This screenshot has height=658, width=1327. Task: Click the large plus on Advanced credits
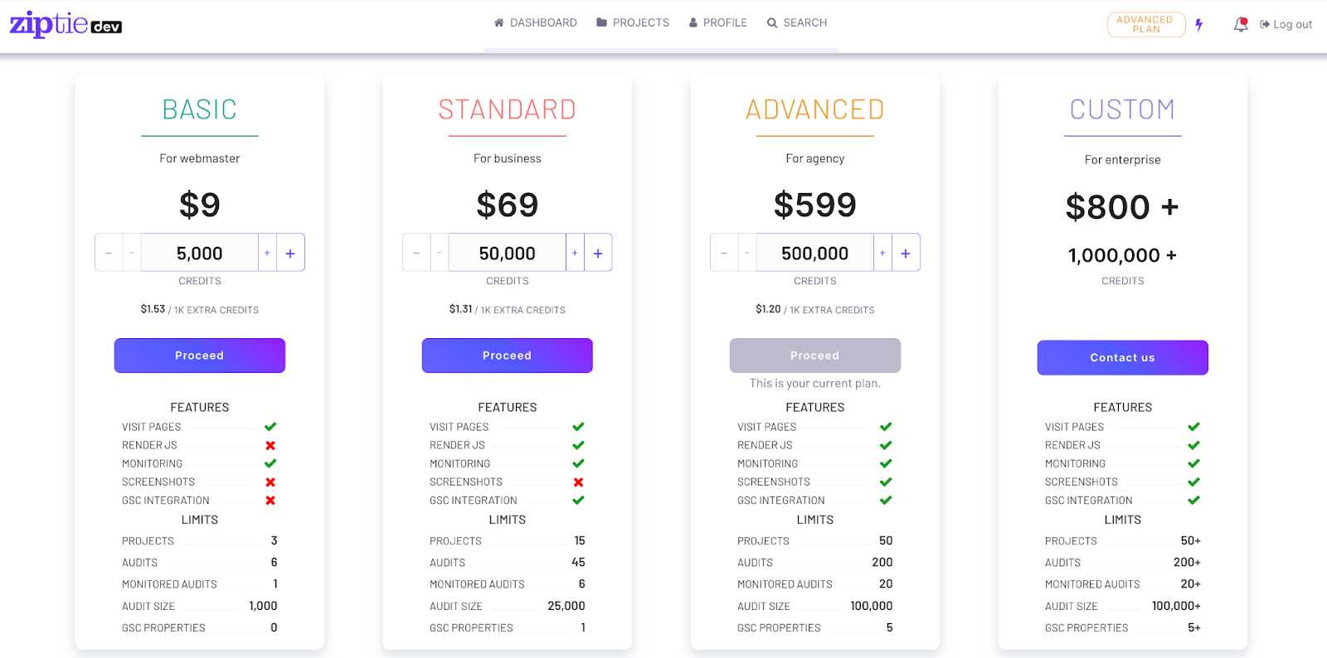coord(906,253)
